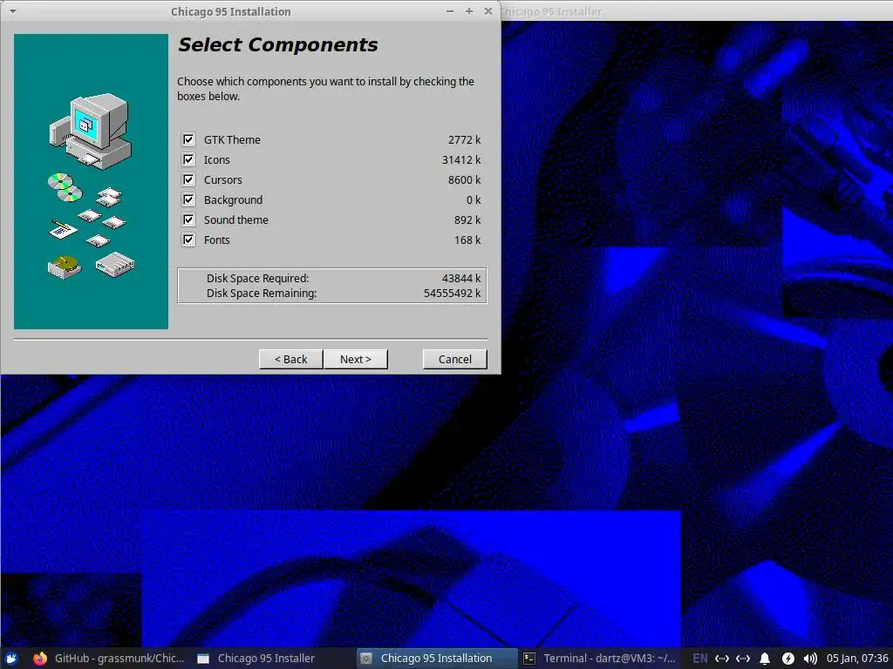The width and height of the screenshot is (893, 669).
Task: Click the 8600 k size for Cursors
Action: pyautogui.click(x=464, y=179)
